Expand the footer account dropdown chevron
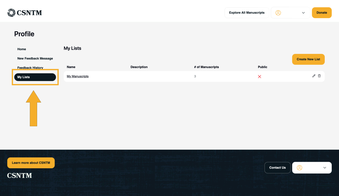Image resolution: width=339 pixels, height=196 pixels. coord(324,168)
